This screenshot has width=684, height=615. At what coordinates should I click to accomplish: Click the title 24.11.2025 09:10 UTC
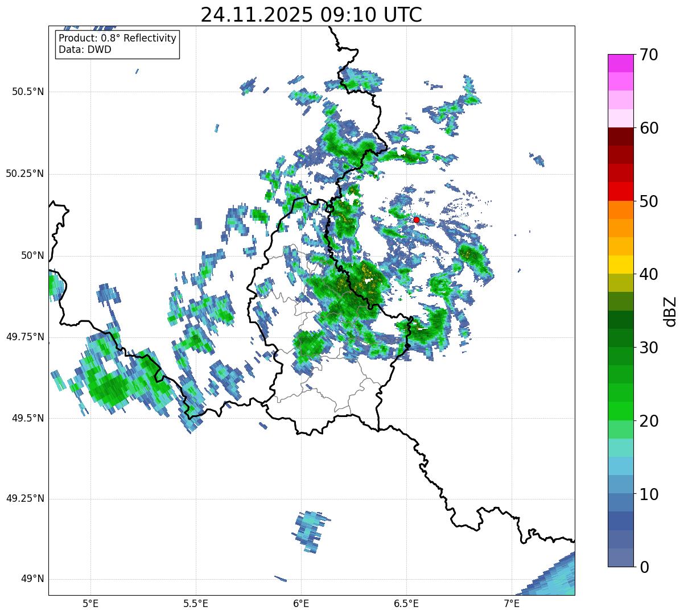311,15
